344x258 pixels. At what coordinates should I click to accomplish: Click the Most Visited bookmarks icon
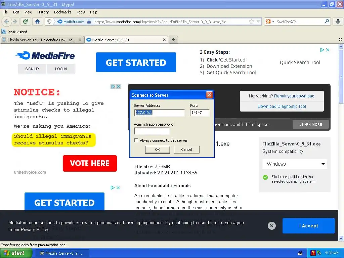4,32
